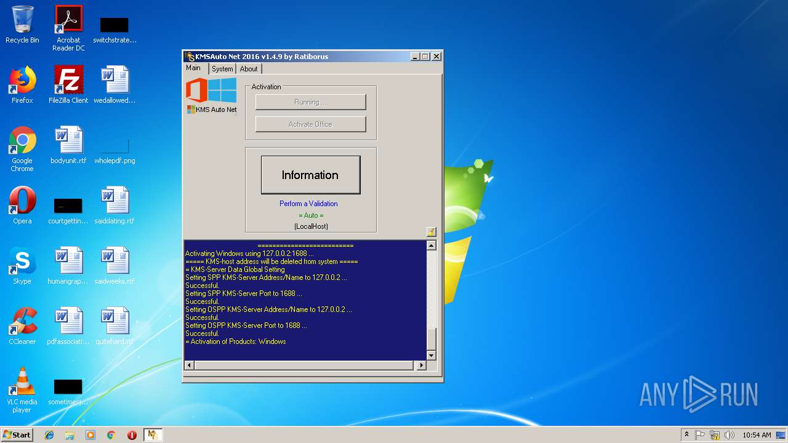Click the network tray icon

715,435
